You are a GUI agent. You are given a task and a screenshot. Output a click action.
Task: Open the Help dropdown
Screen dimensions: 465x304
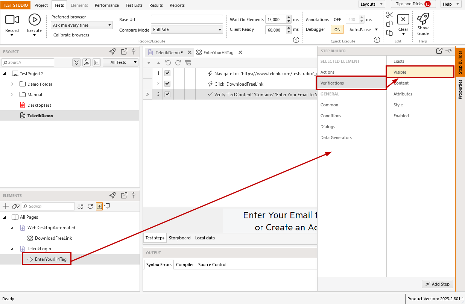[x=451, y=4]
